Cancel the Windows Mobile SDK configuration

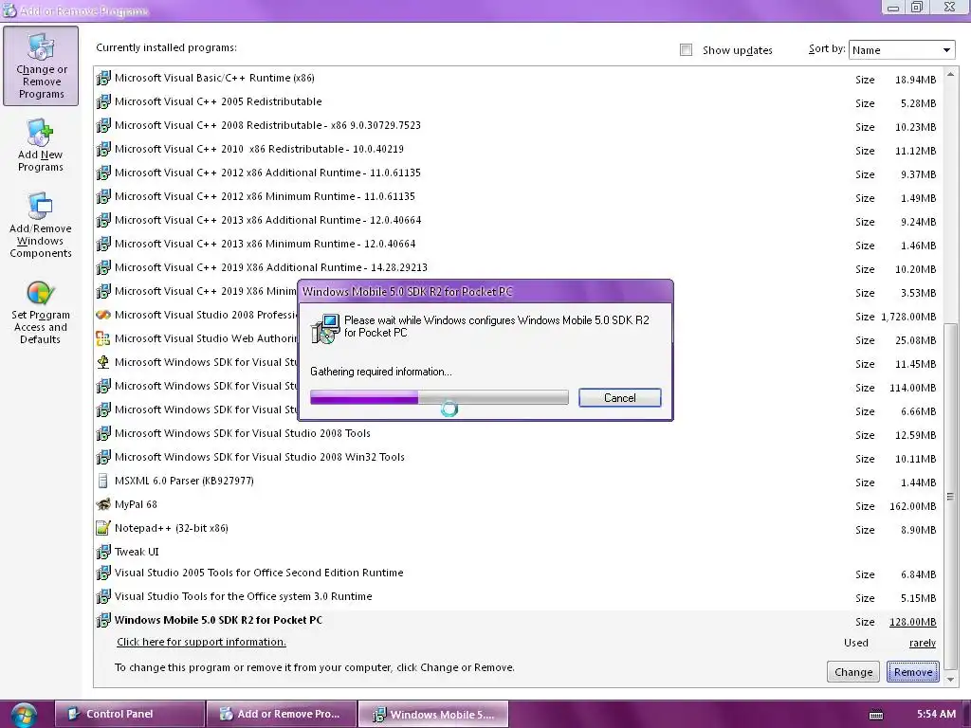tap(620, 398)
